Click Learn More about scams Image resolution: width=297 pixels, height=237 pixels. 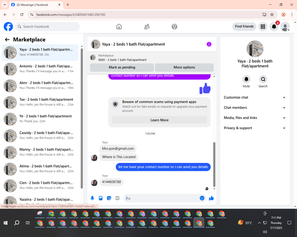point(159,120)
